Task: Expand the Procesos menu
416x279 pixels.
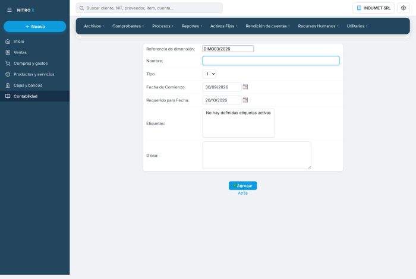Action: click(x=163, y=26)
